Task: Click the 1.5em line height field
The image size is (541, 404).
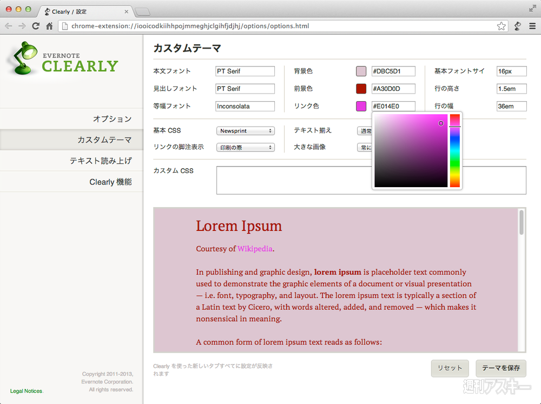Action: click(x=511, y=89)
